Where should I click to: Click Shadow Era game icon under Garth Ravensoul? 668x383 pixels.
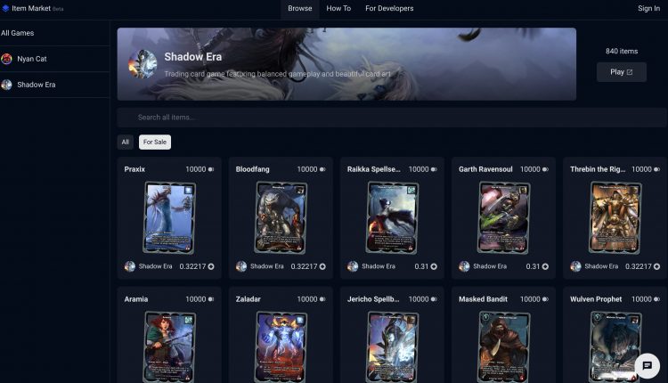[x=464, y=266]
